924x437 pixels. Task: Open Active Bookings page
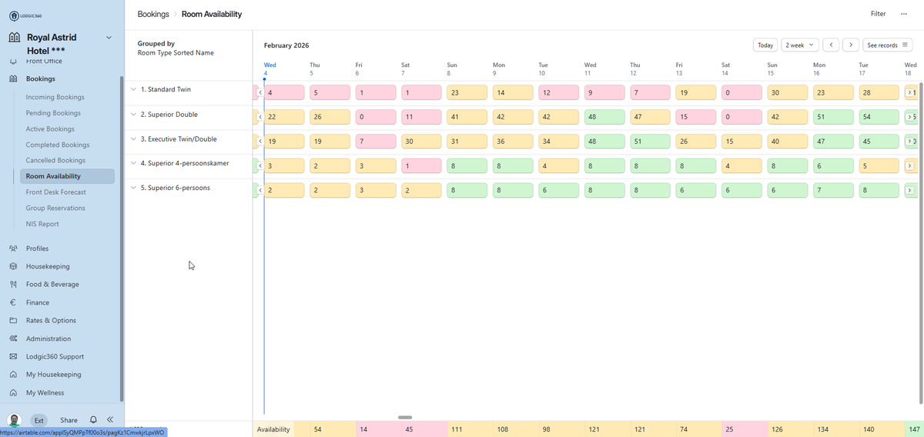click(50, 129)
